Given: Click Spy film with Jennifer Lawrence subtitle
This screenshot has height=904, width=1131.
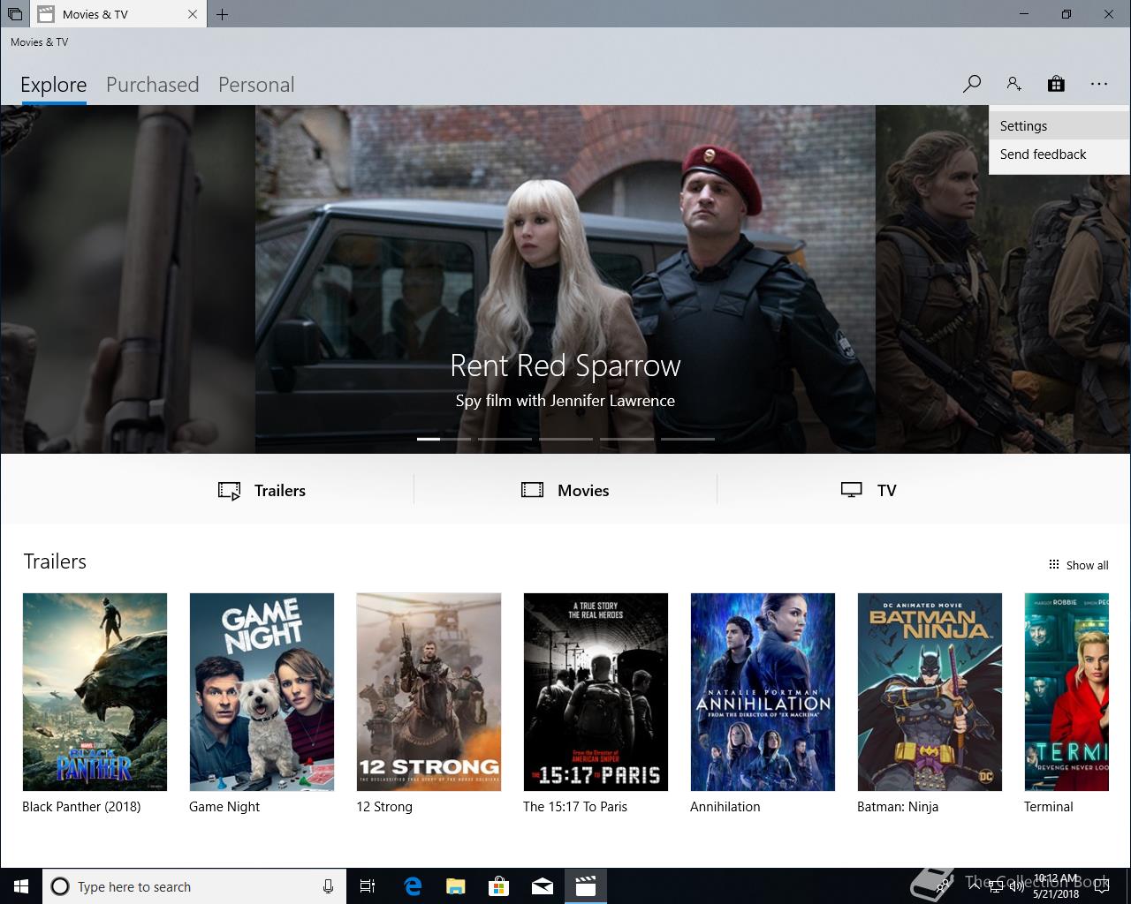Looking at the screenshot, I should click(x=565, y=401).
